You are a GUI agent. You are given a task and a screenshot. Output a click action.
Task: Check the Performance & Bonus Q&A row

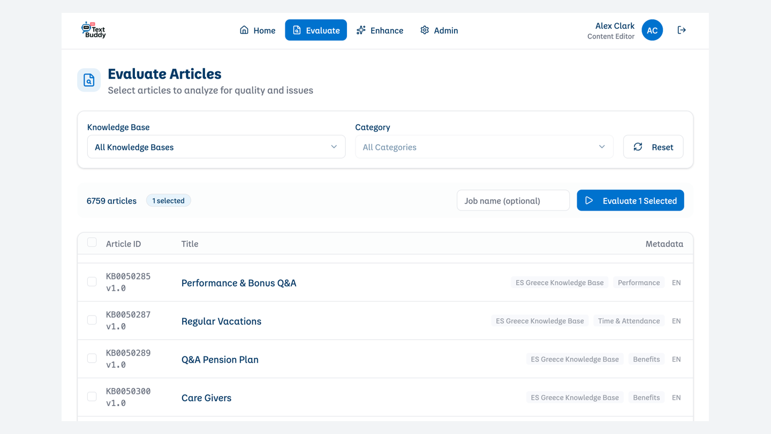pyautogui.click(x=92, y=282)
